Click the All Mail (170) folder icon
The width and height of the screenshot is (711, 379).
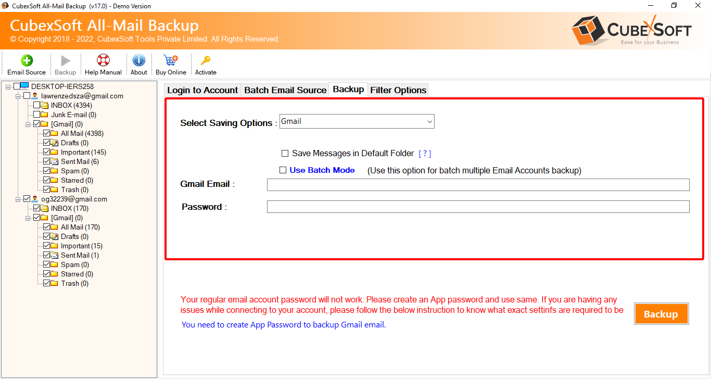pyautogui.click(x=55, y=227)
